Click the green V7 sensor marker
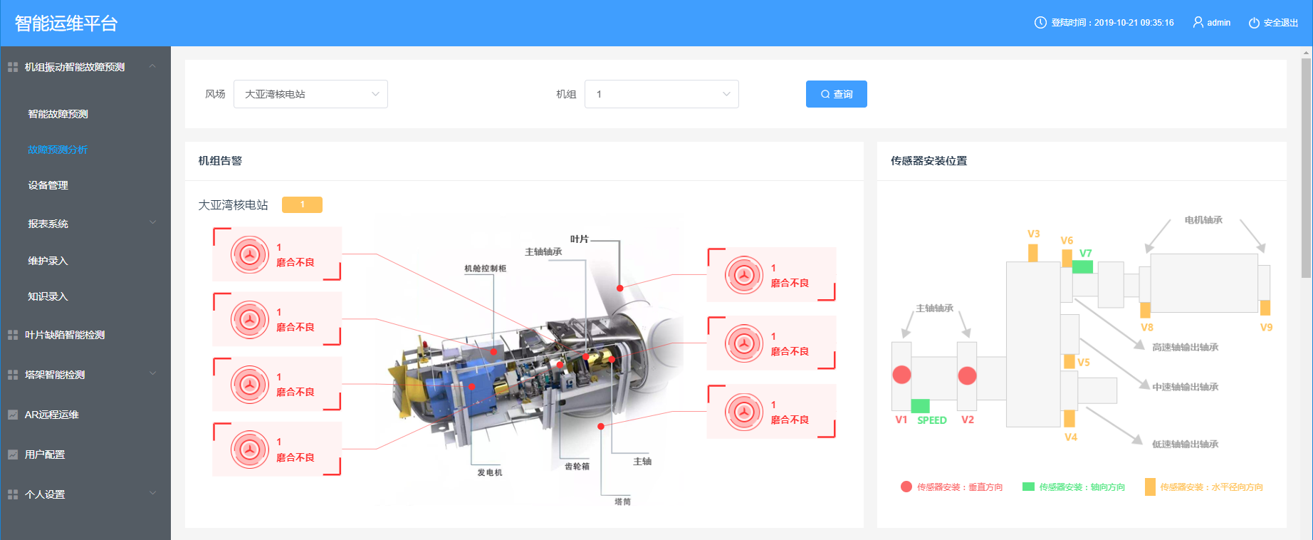 coord(1082,266)
